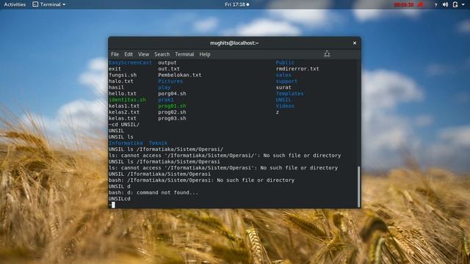
Task: Click the network question mark icon
Action: [x=435, y=5]
